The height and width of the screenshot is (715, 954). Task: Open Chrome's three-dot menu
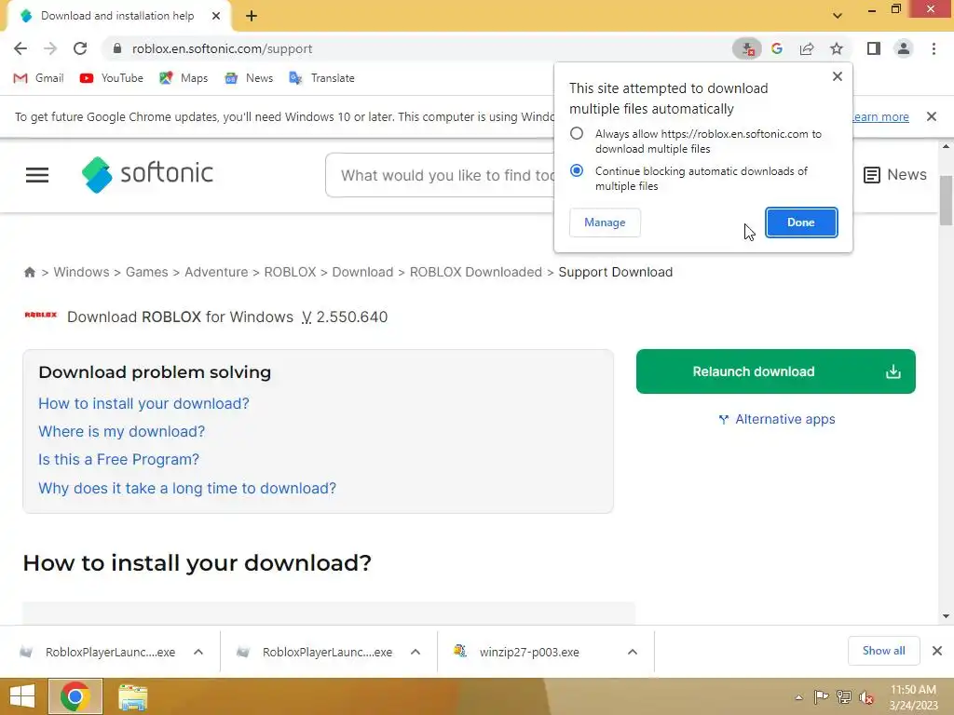(x=934, y=48)
